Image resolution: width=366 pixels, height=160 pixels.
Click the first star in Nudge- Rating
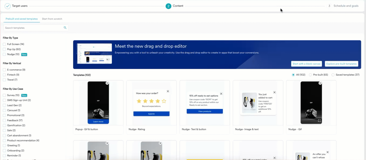pyautogui.click(x=139, y=101)
